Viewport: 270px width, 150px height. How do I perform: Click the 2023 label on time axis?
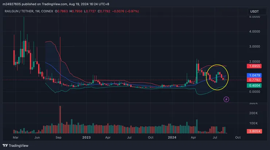[x=86, y=138]
